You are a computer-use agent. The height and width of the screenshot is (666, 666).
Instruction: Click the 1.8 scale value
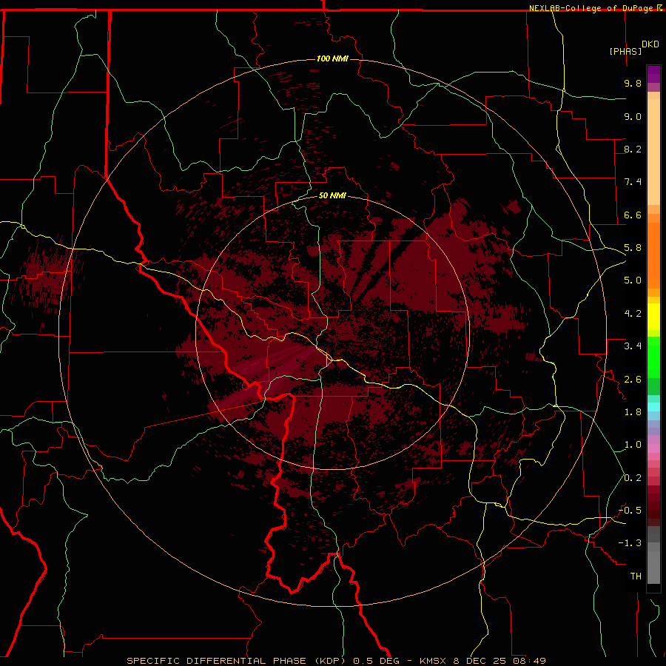click(633, 412)
